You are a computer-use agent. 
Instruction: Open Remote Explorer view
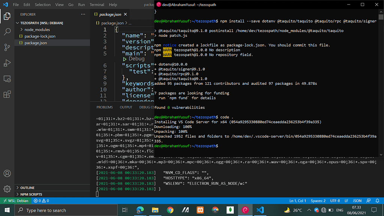point(7,79)
